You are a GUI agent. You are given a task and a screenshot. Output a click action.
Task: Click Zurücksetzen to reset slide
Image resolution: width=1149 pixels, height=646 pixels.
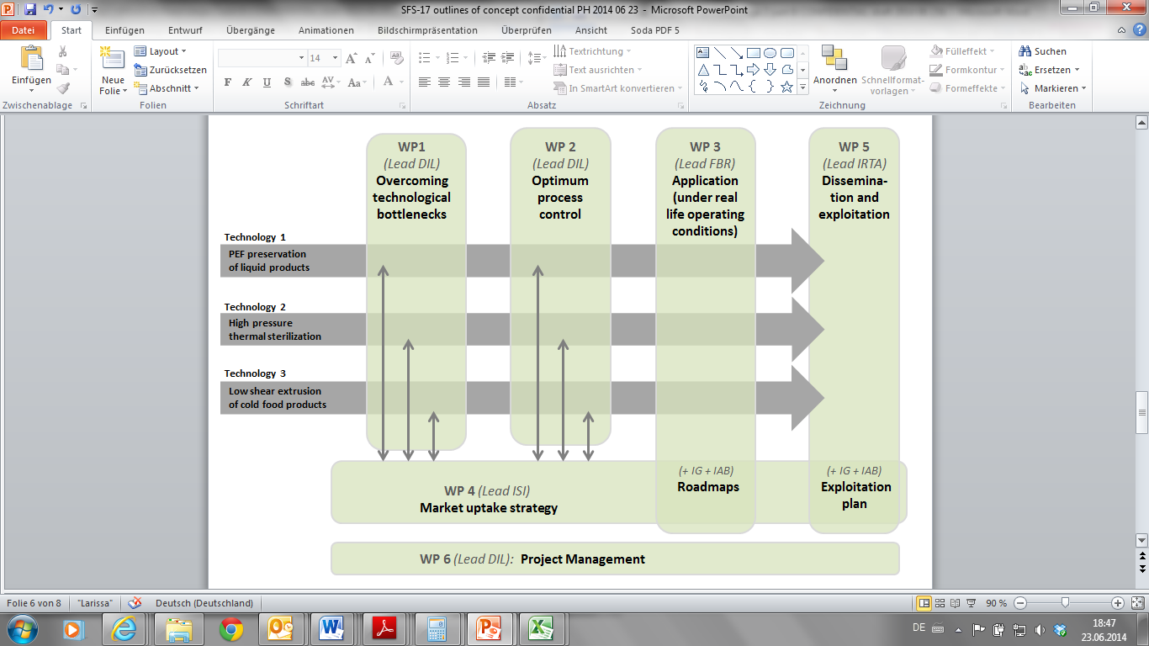[x=170, y=70]
